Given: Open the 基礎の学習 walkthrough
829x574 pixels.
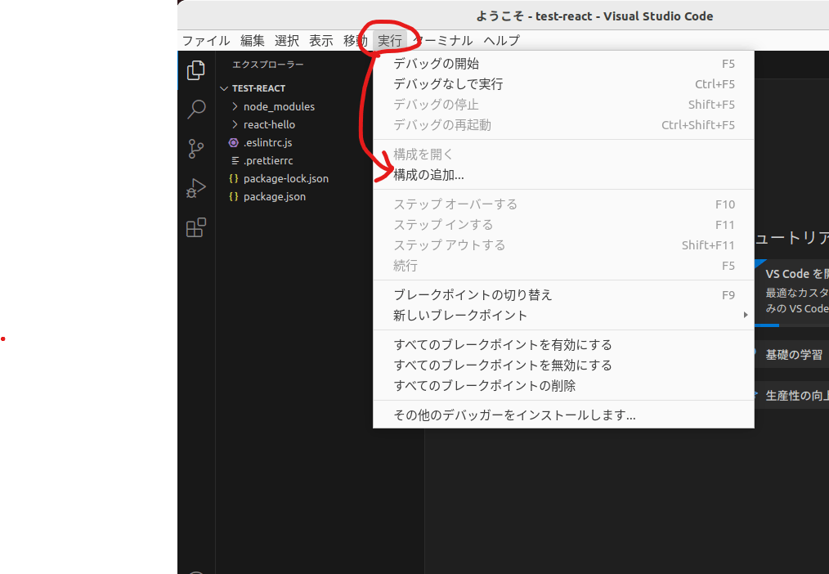Looking at the screenshot, I should click(791, 355).
